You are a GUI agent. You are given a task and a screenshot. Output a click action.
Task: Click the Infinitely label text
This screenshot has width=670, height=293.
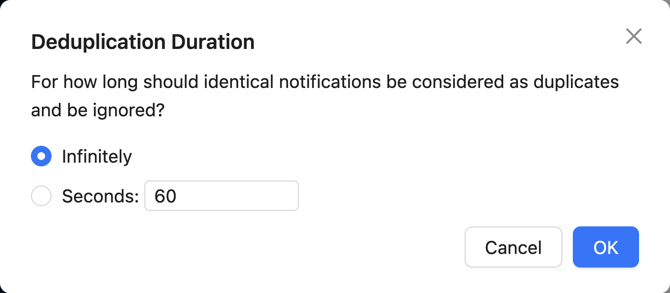97,156
